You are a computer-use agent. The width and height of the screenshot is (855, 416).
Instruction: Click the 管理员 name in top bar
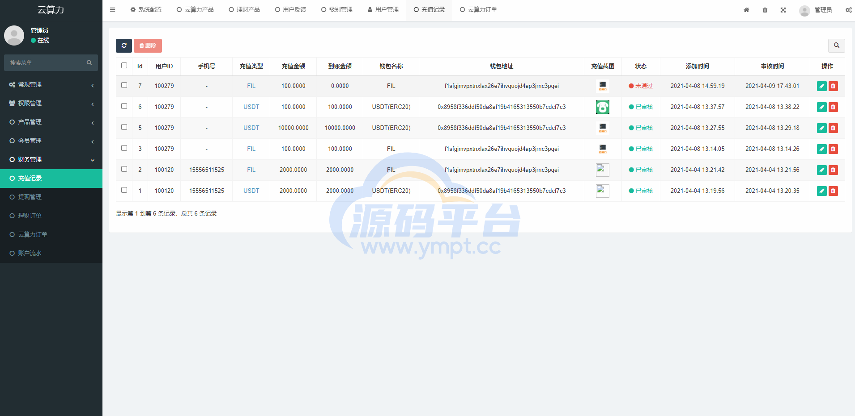(x=823, y=10)
